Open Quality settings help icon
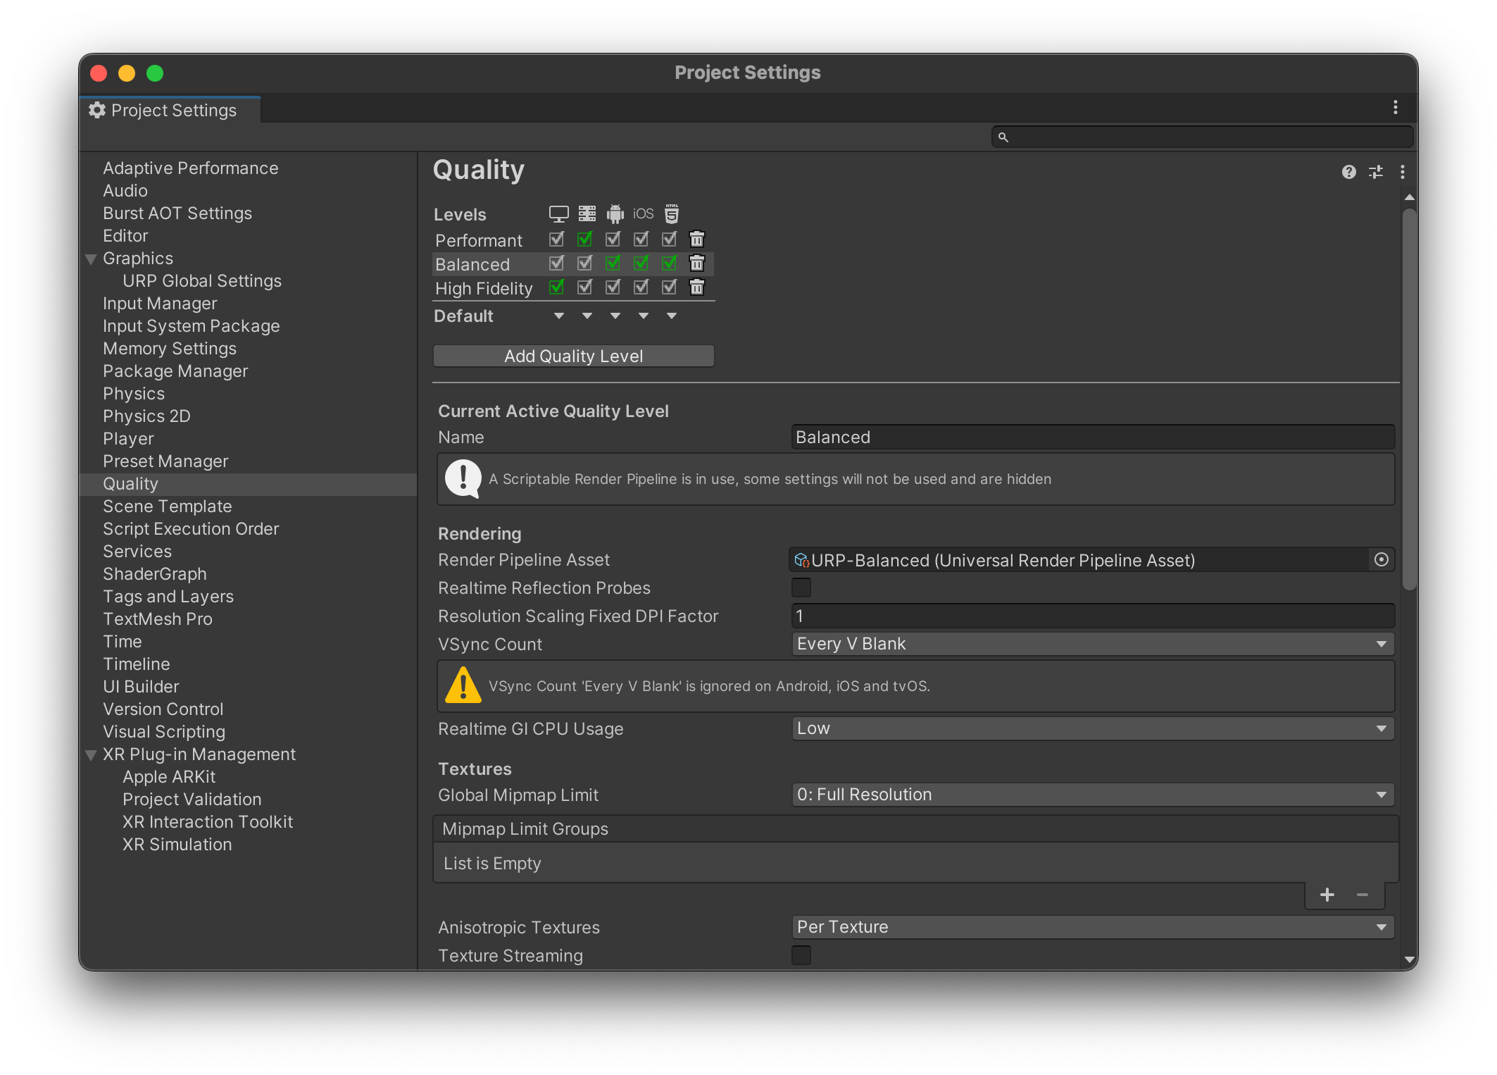The image size is (1497, 1075). coord(1348,172)
